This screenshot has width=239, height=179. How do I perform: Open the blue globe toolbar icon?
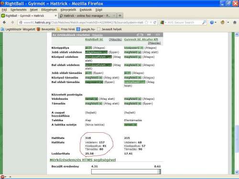click(212, 22)
